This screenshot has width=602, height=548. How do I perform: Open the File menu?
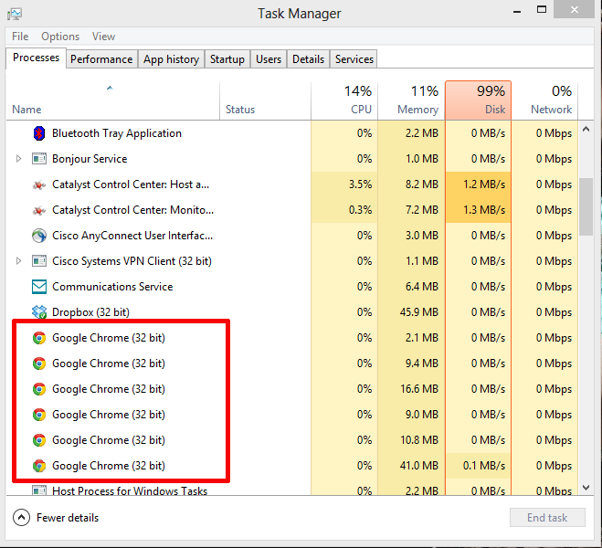20,37
